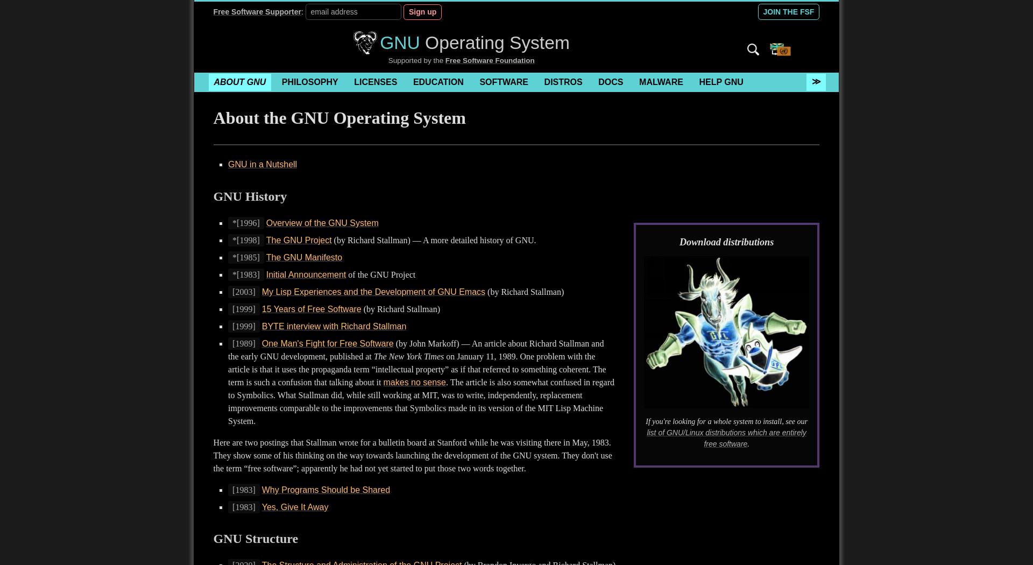The height and width of the screenshot is (565, 1033).
Task: Open the SOFTWARE menu item
Action: coord(504,82)
